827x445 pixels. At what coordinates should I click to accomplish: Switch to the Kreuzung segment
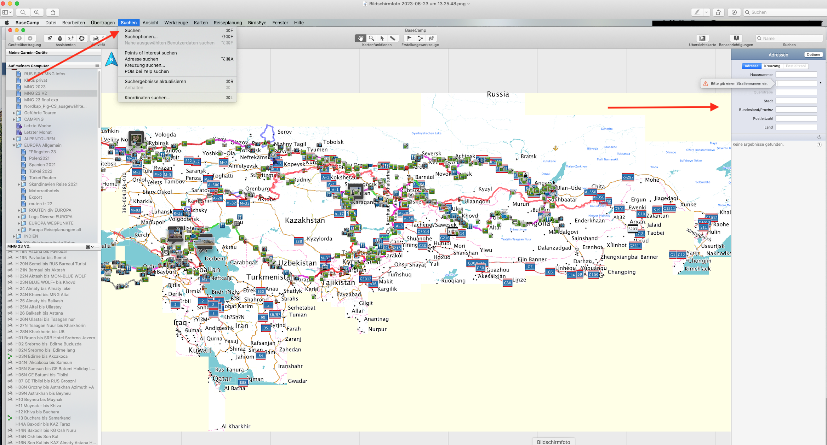point(772,66)
